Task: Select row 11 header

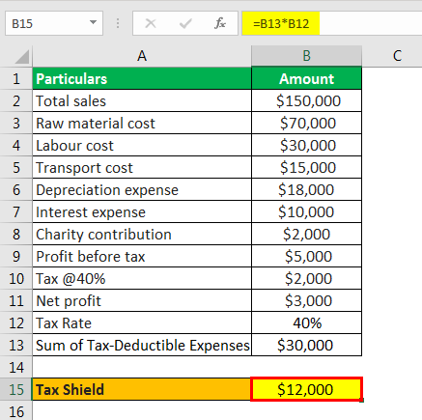Action: 16,301
